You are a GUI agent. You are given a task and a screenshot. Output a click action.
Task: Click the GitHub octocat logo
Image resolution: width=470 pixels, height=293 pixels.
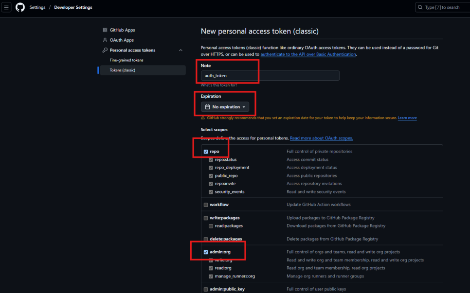coord(20,7)
